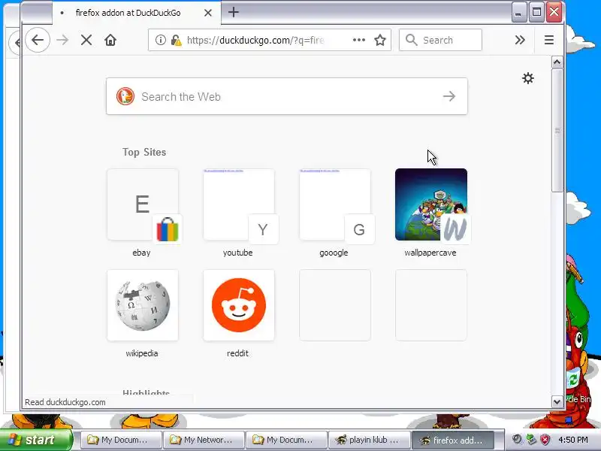The width and height of the screenshot is (601, 451).
Task: Open a new tab with plus button
Action: pos(234,12)
